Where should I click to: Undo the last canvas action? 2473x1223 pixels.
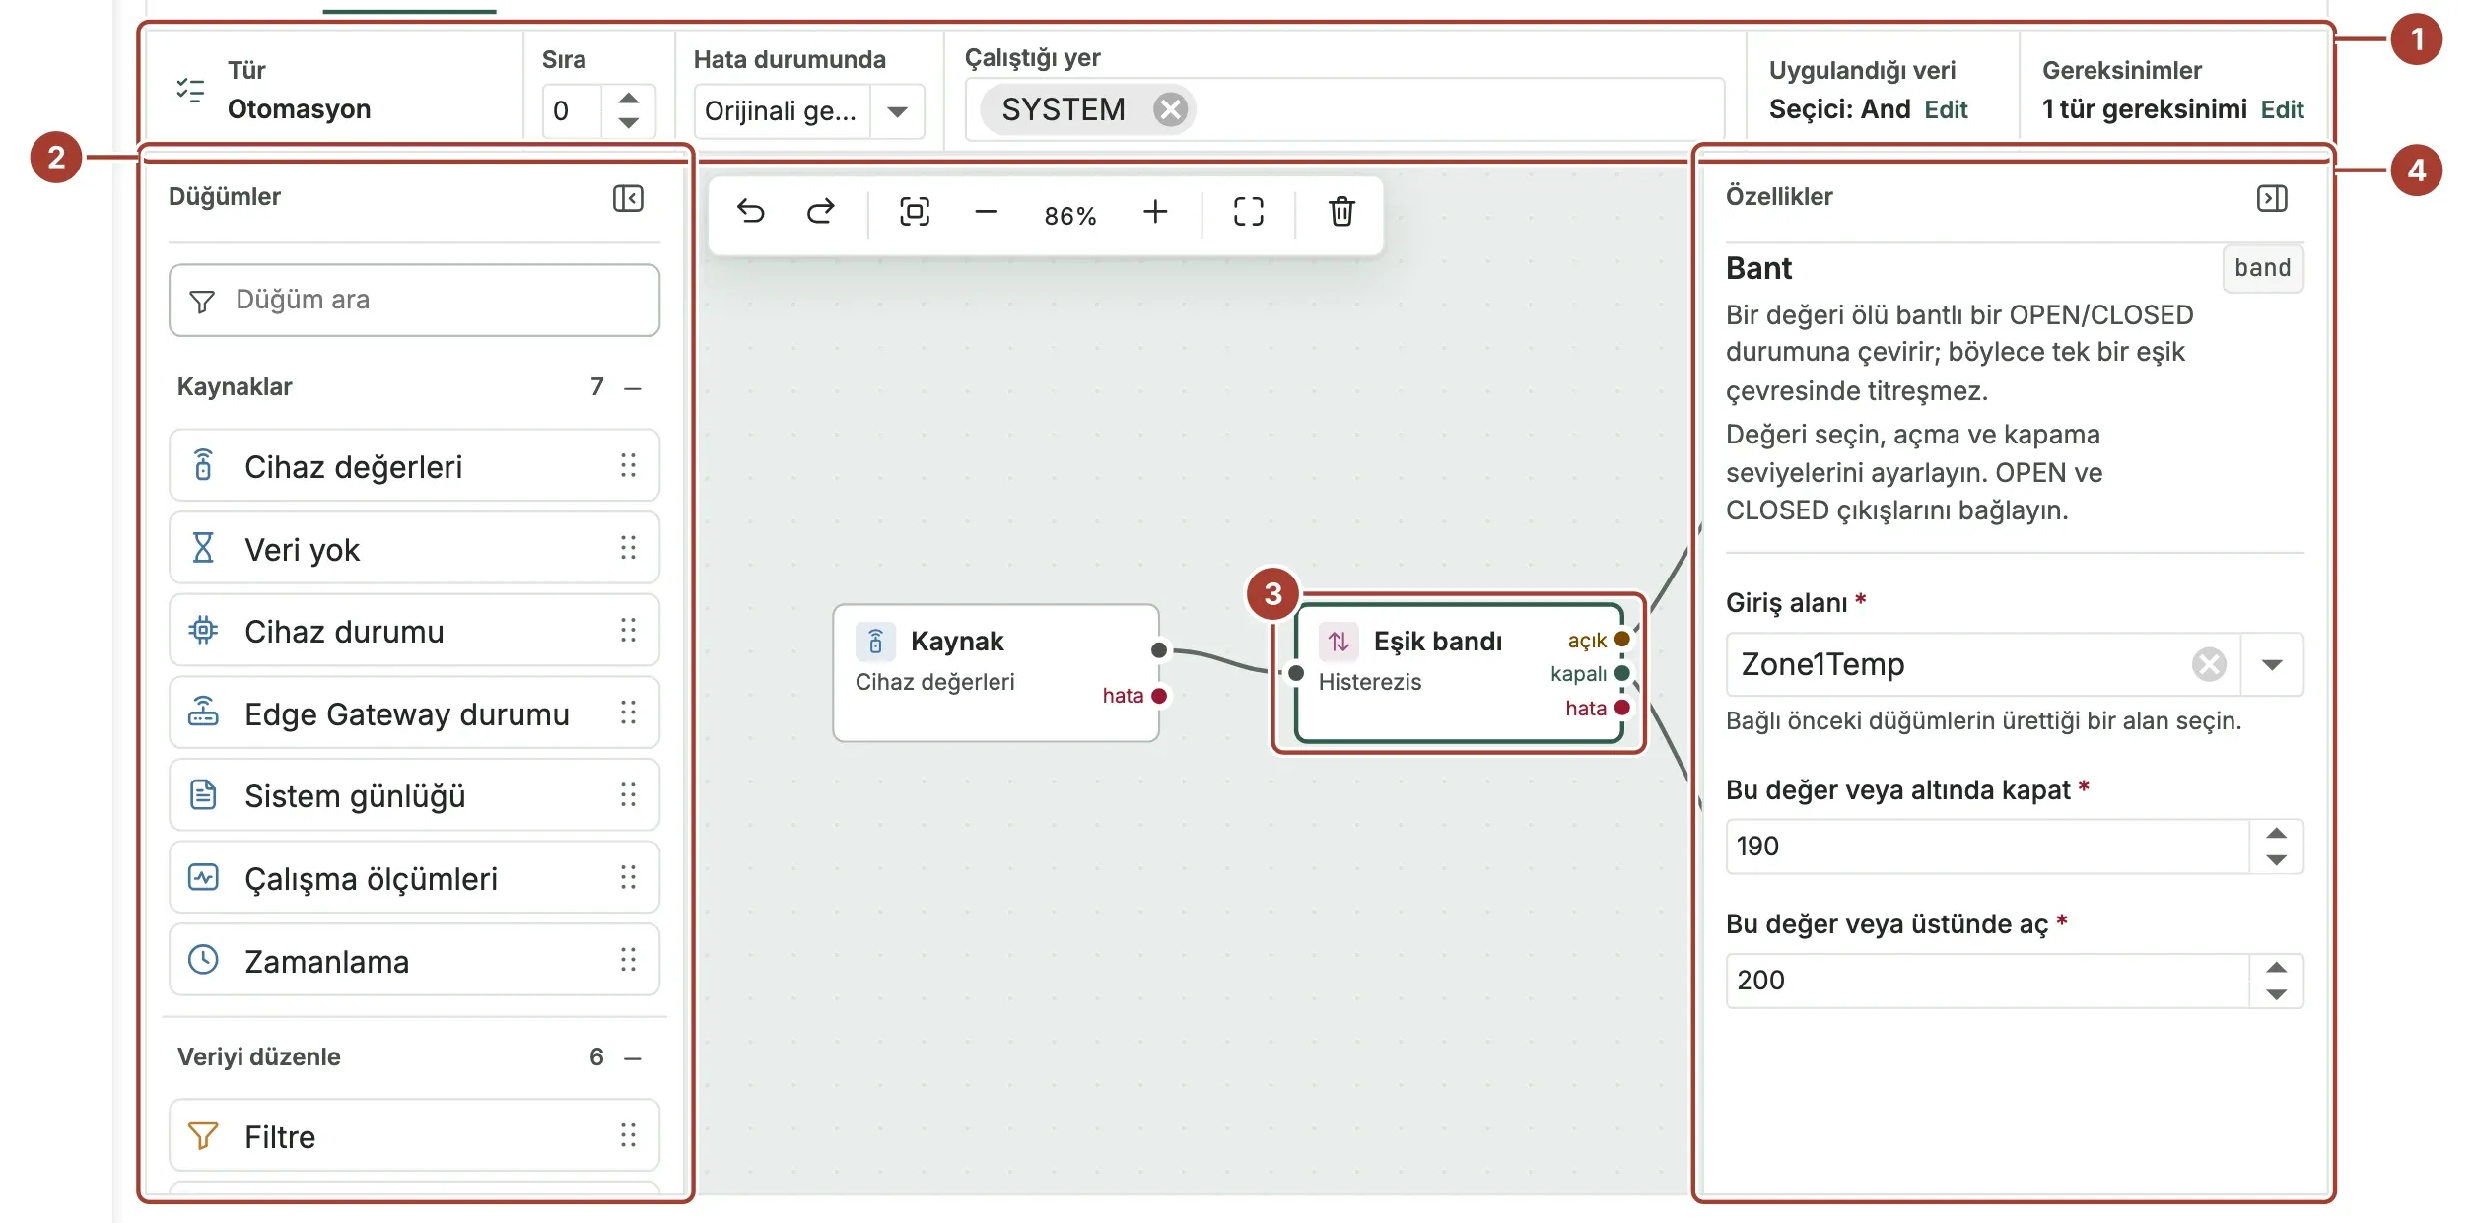[x=751, y=212]
